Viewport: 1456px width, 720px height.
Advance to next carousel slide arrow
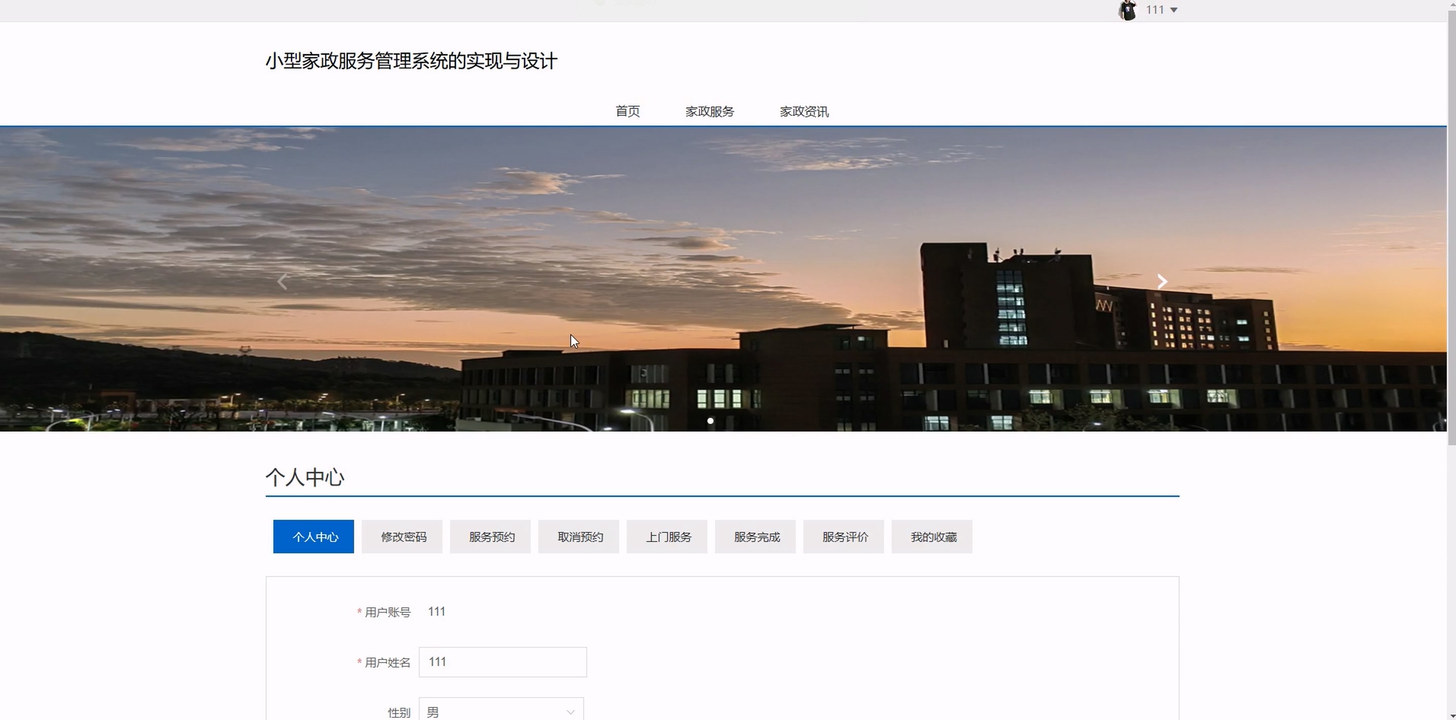click(1162, 281)
